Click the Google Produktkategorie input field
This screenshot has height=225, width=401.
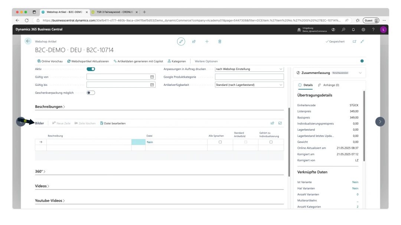(250, 77)
